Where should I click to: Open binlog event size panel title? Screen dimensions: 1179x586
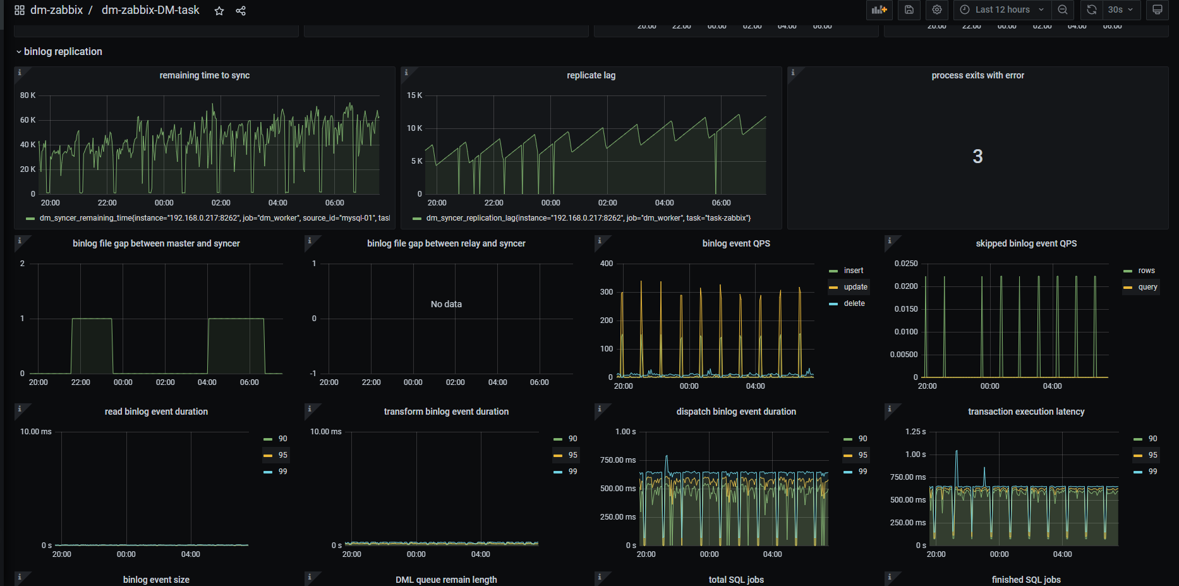(x=156, y=580)
